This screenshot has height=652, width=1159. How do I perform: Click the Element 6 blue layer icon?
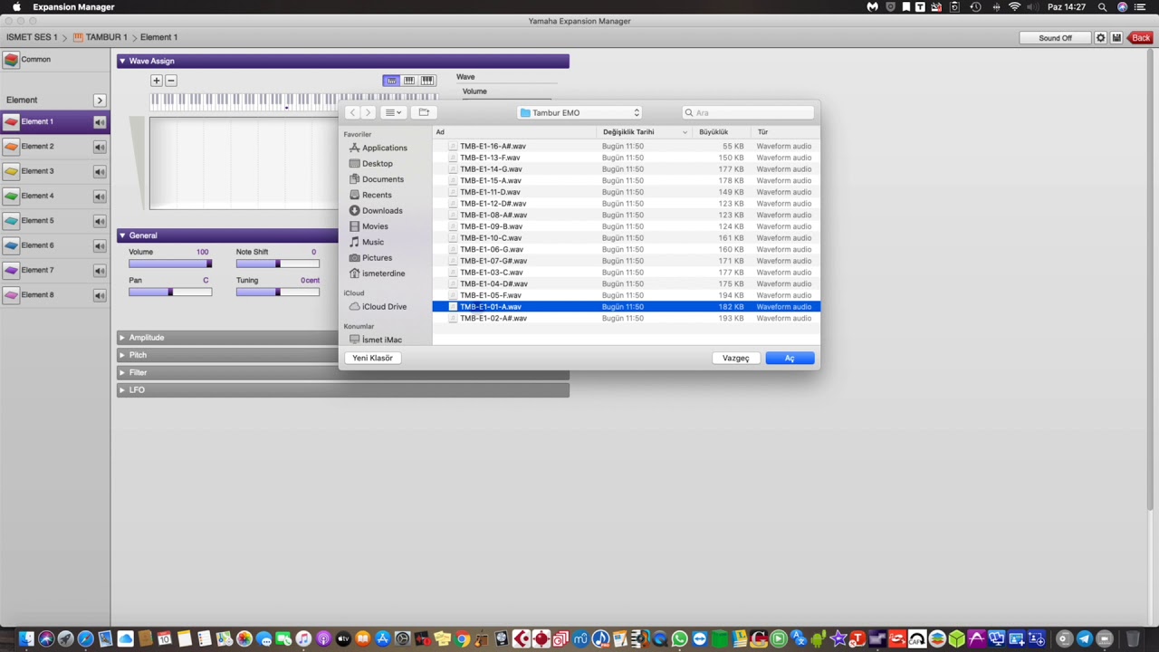[11, 245]
